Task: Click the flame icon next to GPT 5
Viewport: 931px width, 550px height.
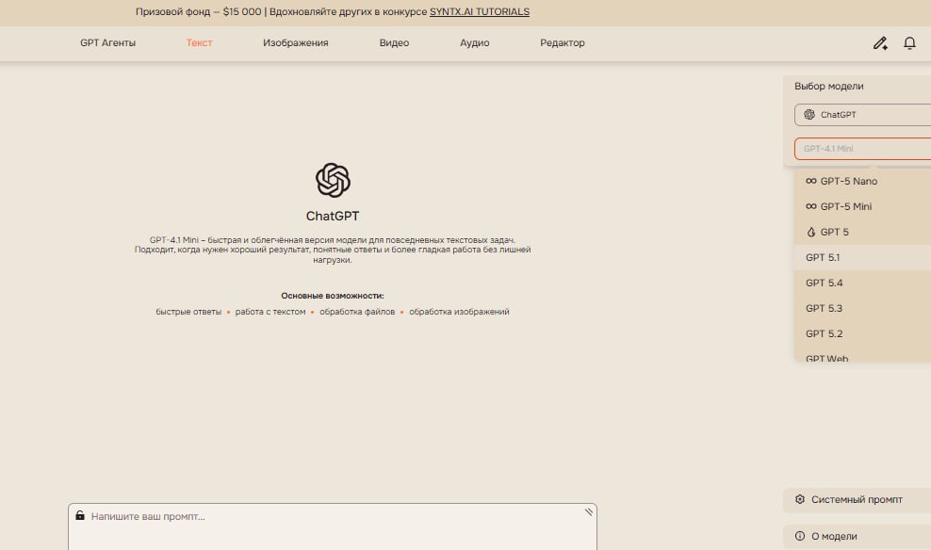Action: [811, 232]
